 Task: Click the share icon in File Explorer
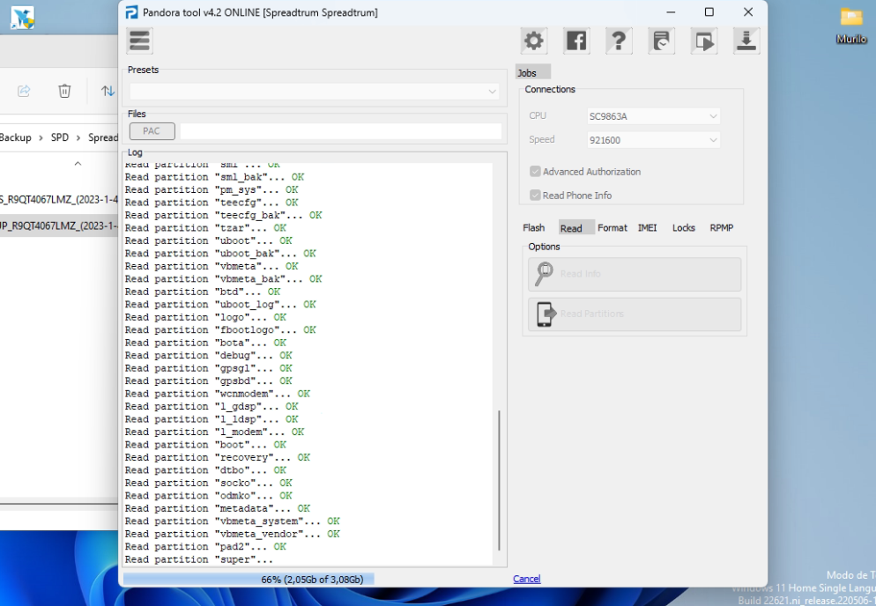pyautogui.click(x=24, y=91)
